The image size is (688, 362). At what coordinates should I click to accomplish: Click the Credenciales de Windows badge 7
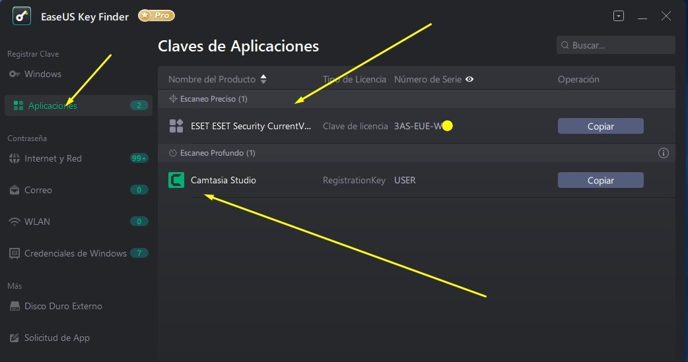(x=139, y=253)
